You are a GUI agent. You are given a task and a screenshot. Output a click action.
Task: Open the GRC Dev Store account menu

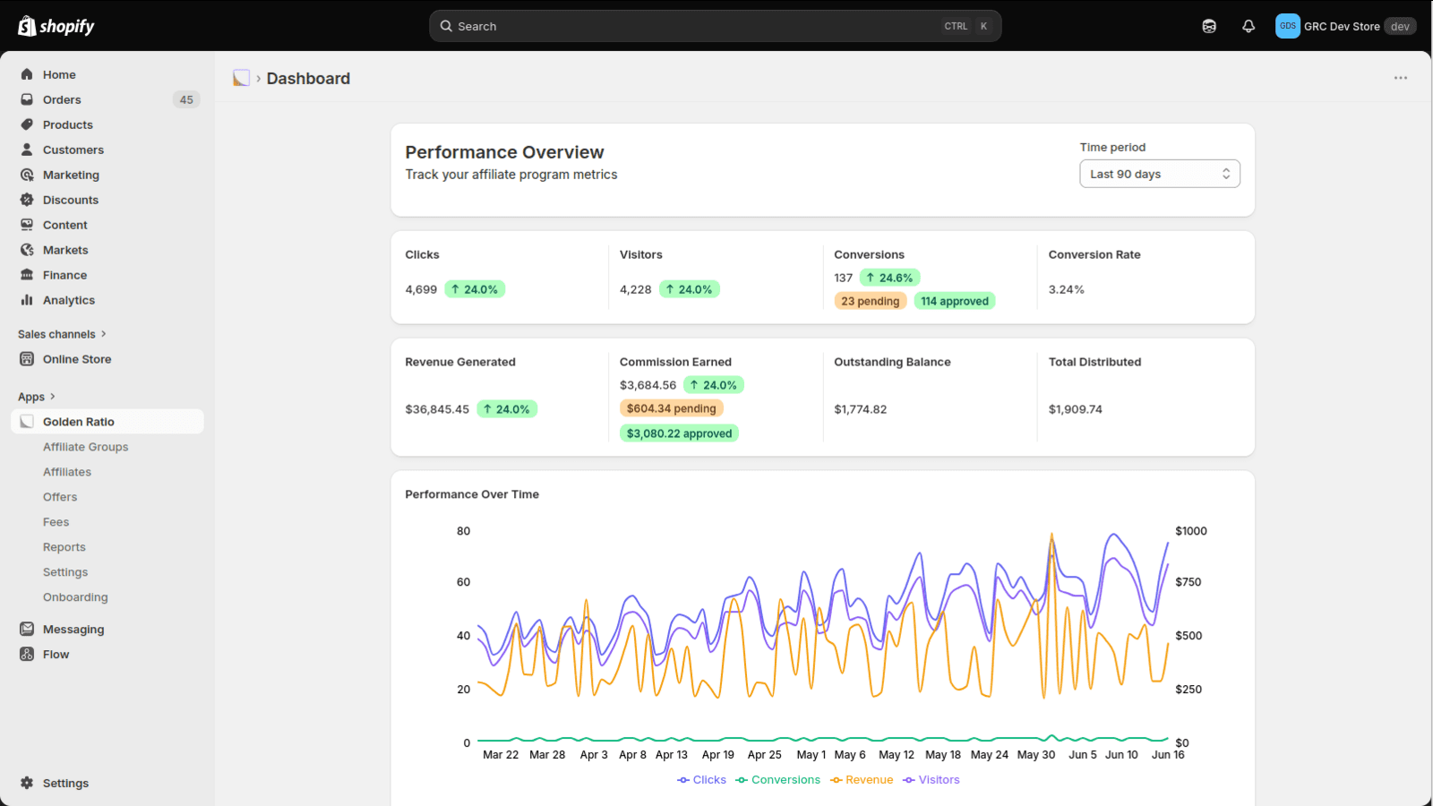click(1345, 26)
